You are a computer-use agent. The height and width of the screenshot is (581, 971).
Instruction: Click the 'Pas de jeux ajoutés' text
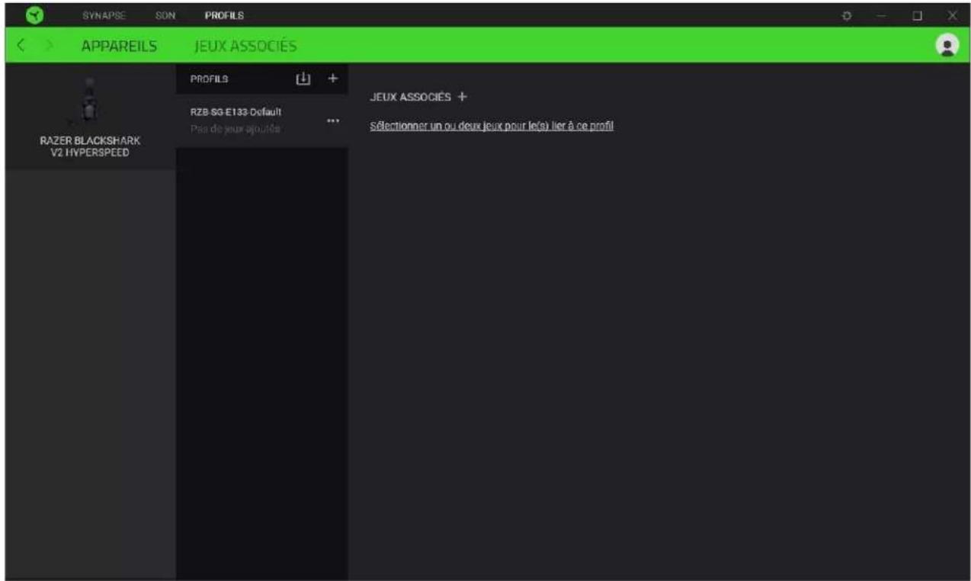tap(235, 129)
